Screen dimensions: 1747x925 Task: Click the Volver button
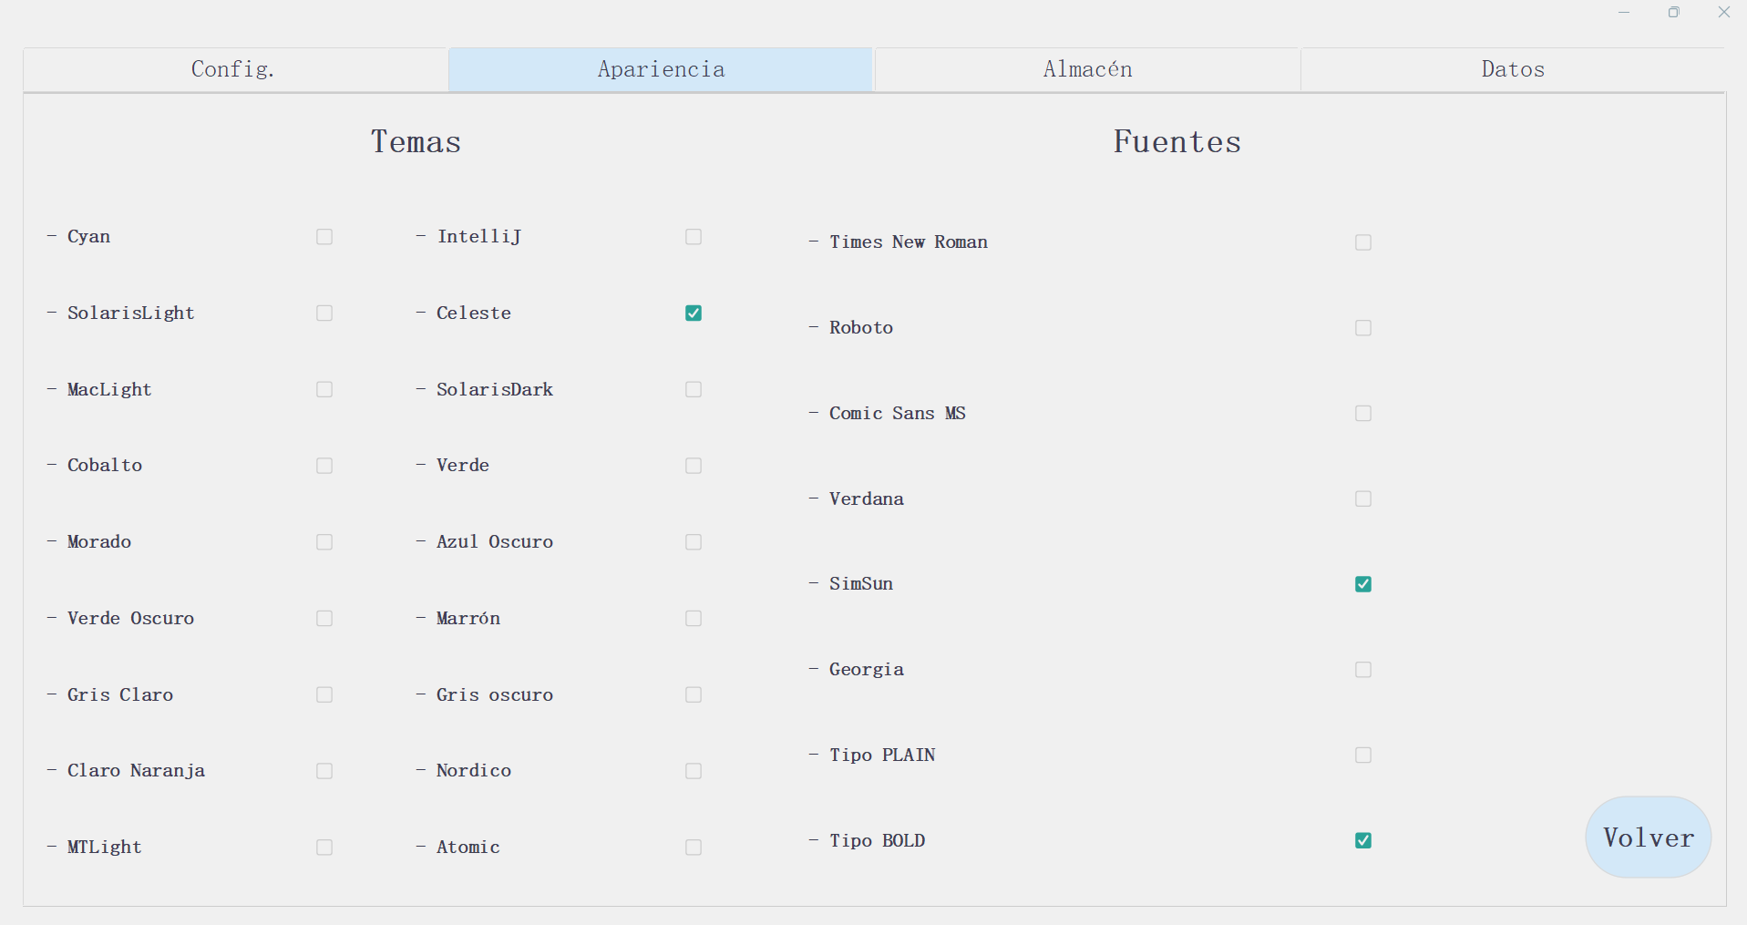[x=1649, y=838]
